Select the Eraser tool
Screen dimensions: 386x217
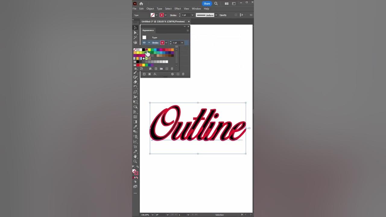pos(135,82)
